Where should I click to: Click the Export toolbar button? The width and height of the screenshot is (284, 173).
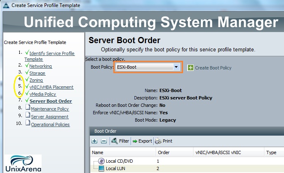[x=142, y=141]
